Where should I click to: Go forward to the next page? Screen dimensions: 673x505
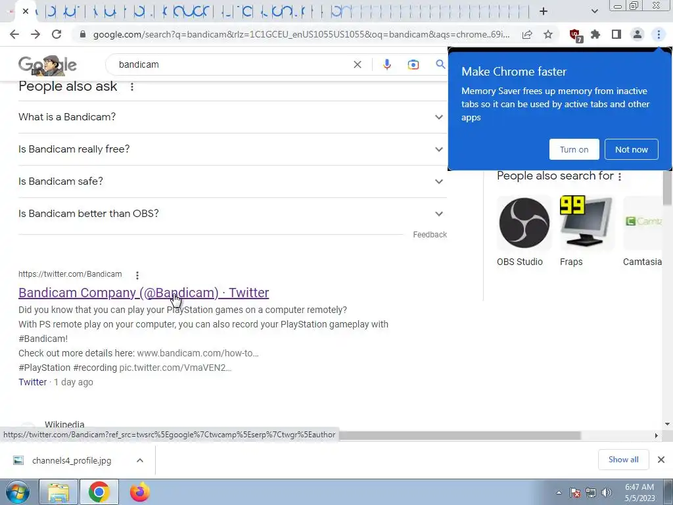(35, 34)
